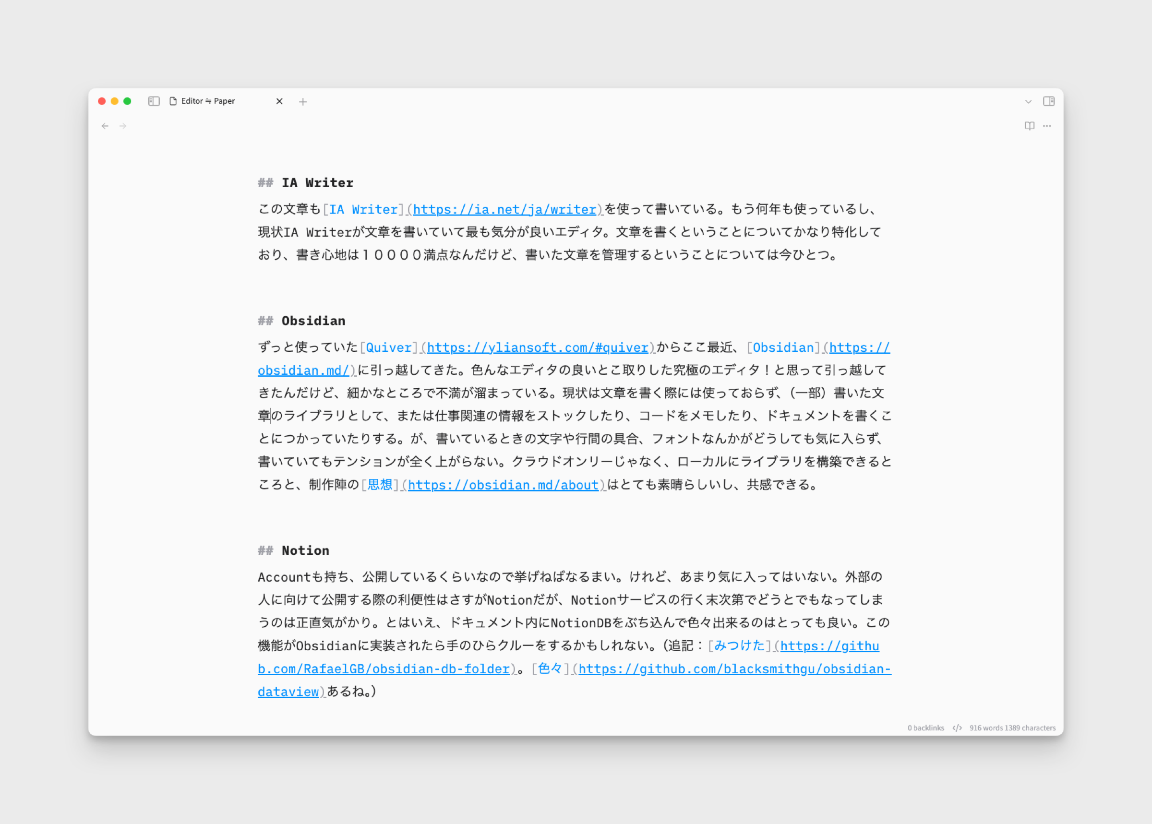This screenshot has width=1152, height=824.
Task: Click the green macOS fullscreen button
Action: [x=127, y=101]
